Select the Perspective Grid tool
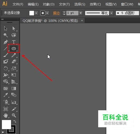The image size is (140, 134). (x=14, y=81)
